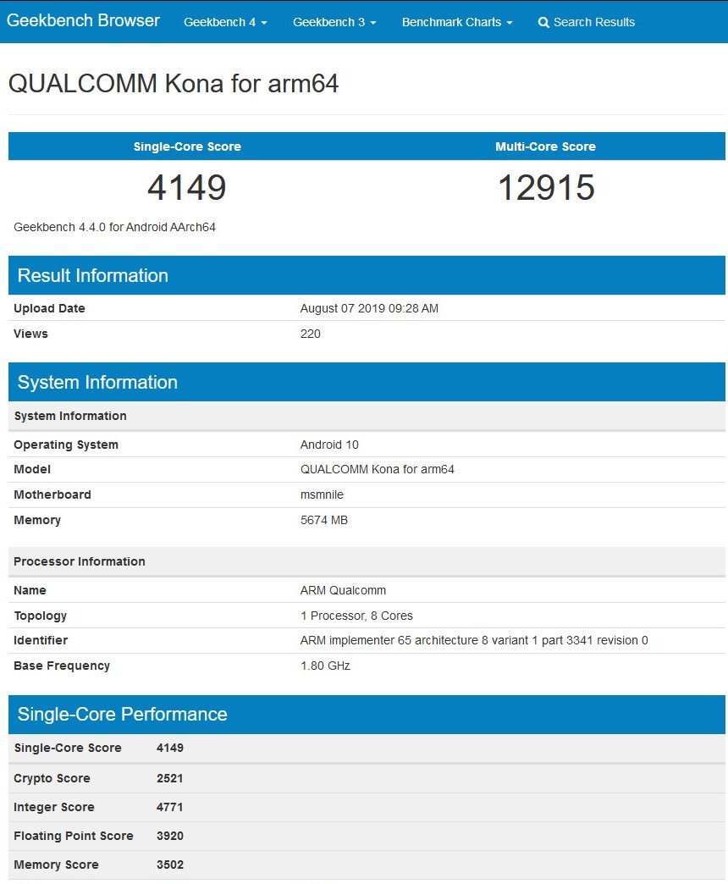This screenshot has height=884, width=728.
Task: Select the Android 10 operating system value
Action: point(329,445)
